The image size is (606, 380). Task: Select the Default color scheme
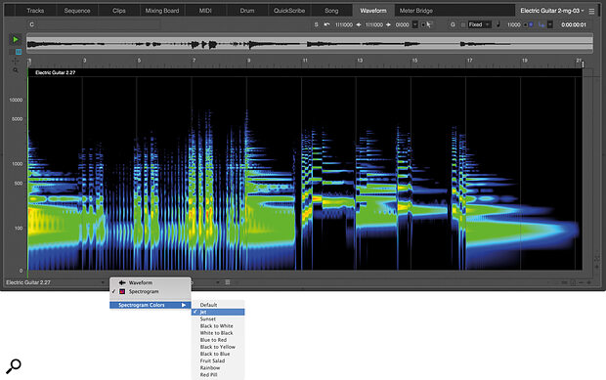(218, 305)
